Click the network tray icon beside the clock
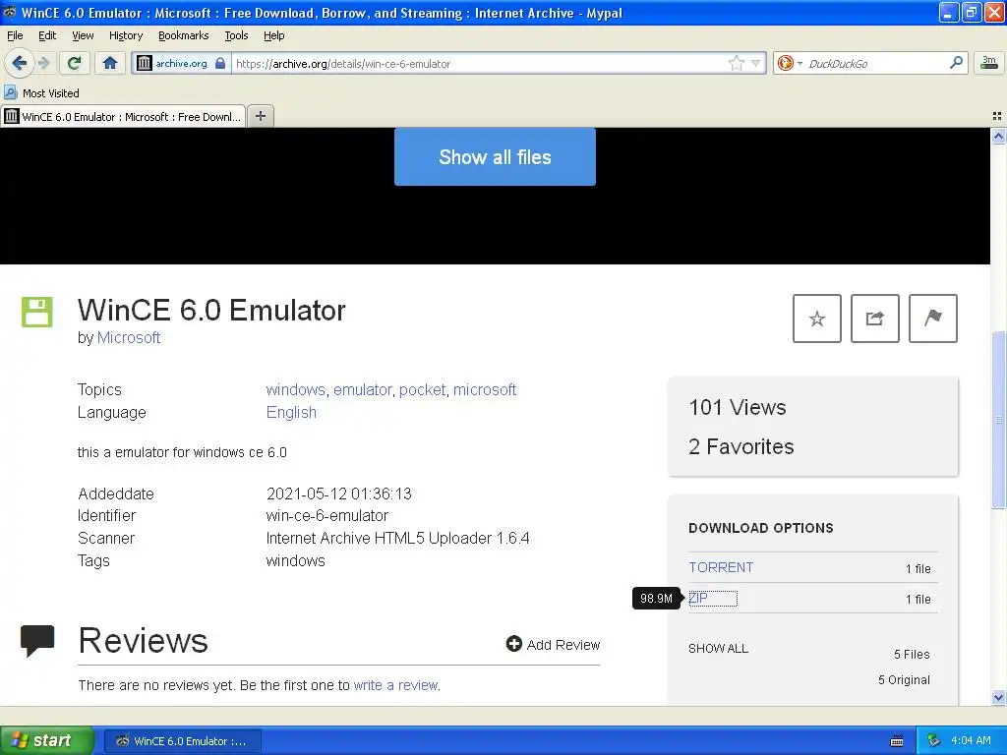1007x755 pixels. click(x=934, y=741)
